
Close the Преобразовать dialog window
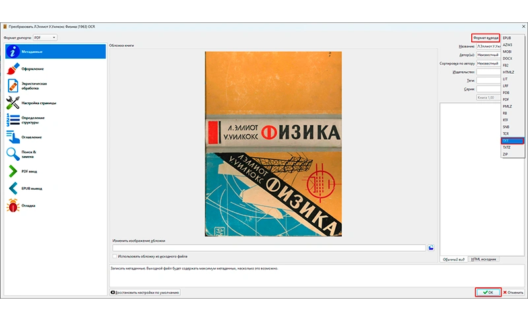[523, 26]
